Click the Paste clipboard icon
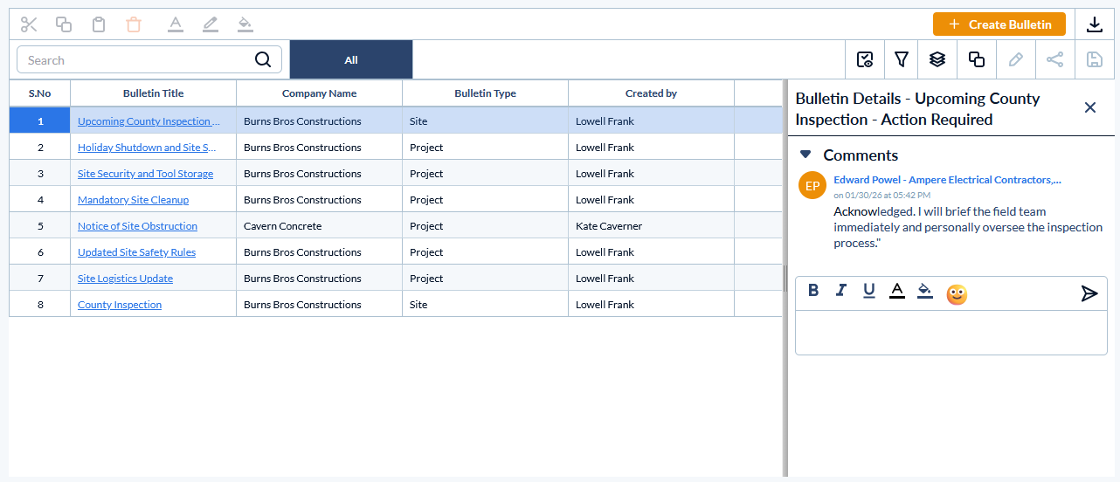The height and width of the screenshot is (482, 1120). click(99, 24)
